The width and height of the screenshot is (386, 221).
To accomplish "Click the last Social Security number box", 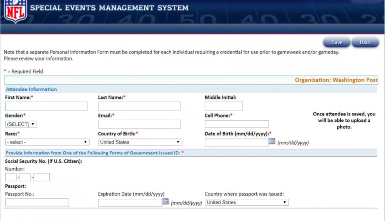I will click(42, 177).
